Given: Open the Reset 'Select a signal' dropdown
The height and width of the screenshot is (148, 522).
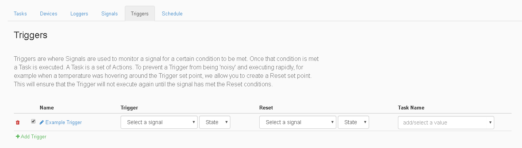Looking at the screenshot, I should click(x=298, y=122).
